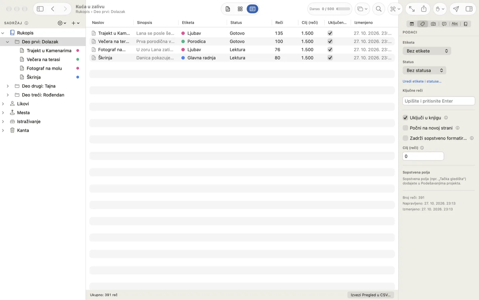
Task: Open the hand icon dropdown
Action: point(440,9)
